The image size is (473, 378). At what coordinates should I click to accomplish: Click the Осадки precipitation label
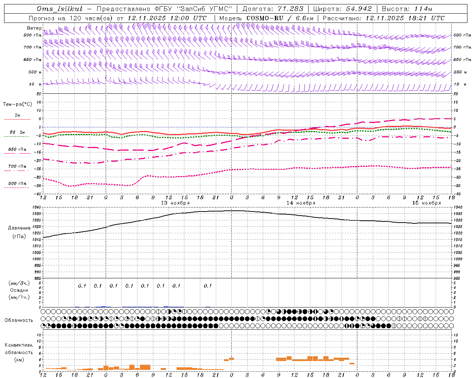click(x=19, y=290)
